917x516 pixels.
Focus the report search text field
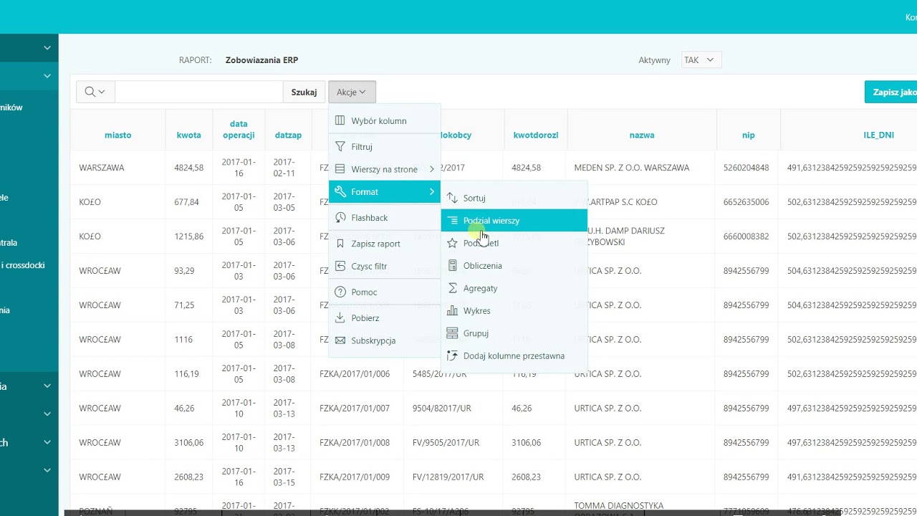click(199, 92)
